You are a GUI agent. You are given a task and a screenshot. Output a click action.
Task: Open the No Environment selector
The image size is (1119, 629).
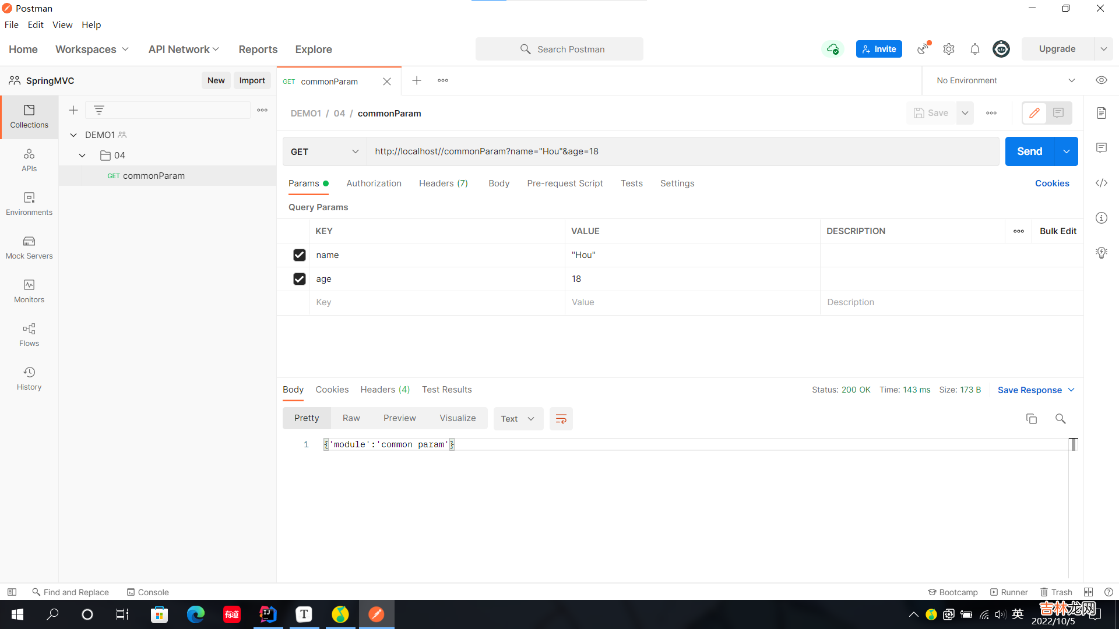pos(1005,80)
